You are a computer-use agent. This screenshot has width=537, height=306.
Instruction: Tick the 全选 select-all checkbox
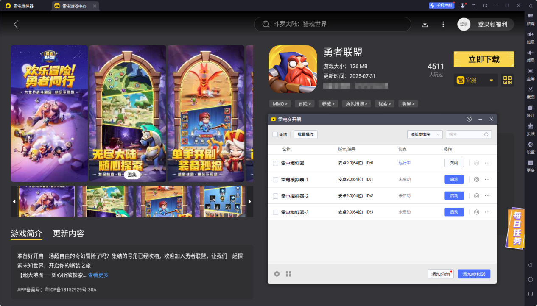tap(275, 134)
